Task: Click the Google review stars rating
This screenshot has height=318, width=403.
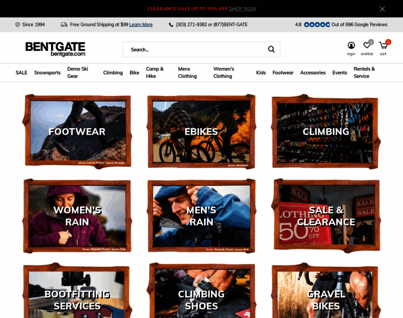Action: [x=317, y=25]
